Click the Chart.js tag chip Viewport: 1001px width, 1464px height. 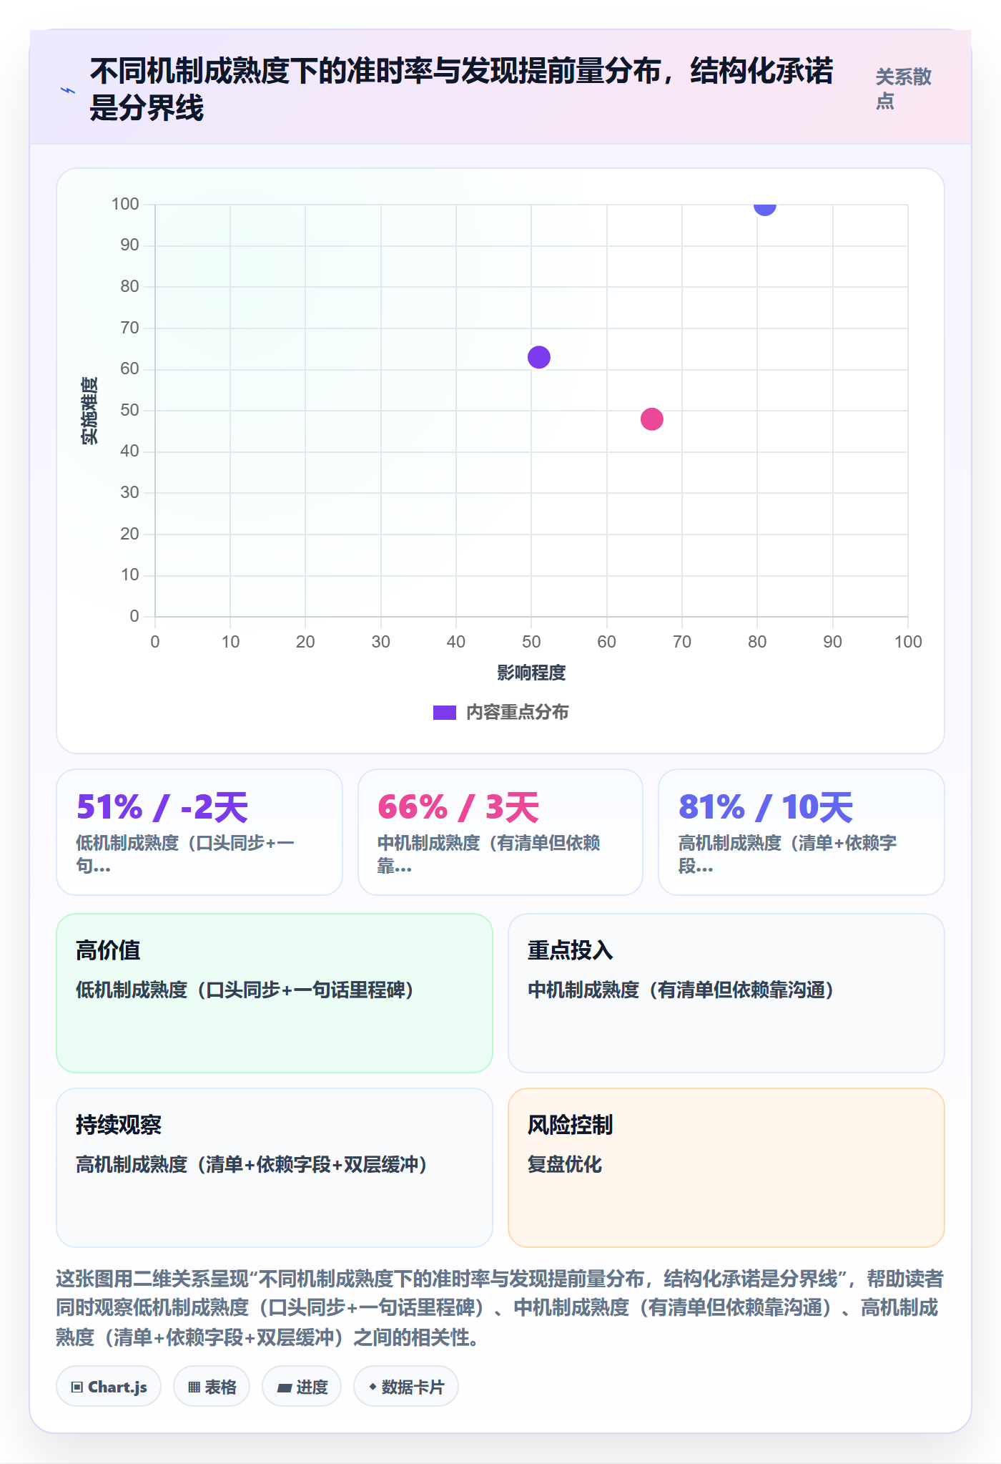[109, 1387]
